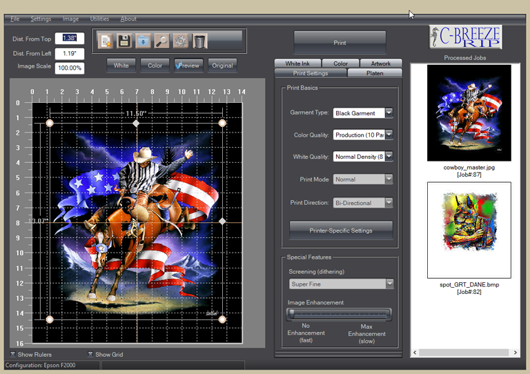
Task: Open the File menu
Action: click(x=15, y=19)
